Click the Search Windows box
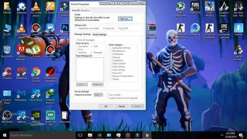 42,135
